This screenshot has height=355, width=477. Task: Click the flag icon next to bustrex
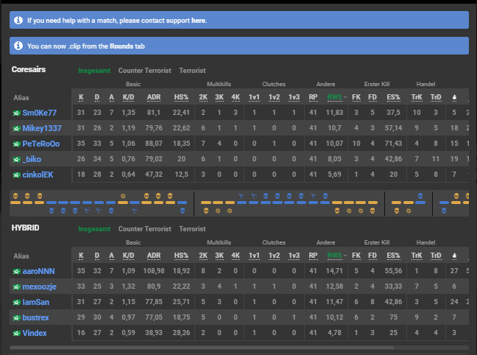16,318
